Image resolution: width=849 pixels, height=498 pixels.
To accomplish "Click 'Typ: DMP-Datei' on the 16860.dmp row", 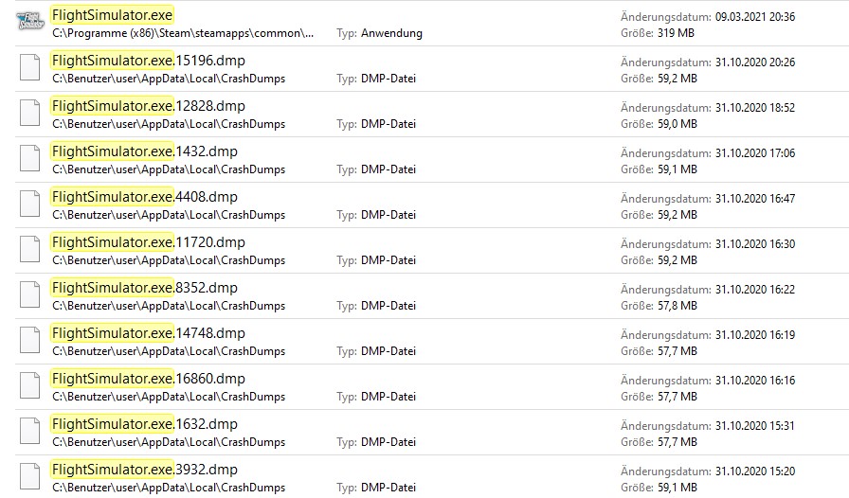I will [376, 398].
